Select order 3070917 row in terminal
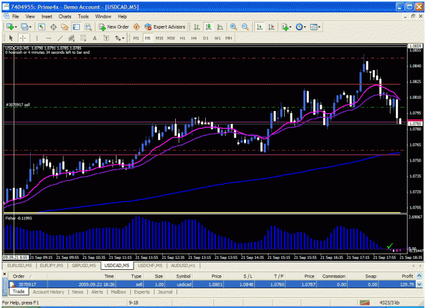The height and width of the screenshot is (308, 426). tap(213, 284)
